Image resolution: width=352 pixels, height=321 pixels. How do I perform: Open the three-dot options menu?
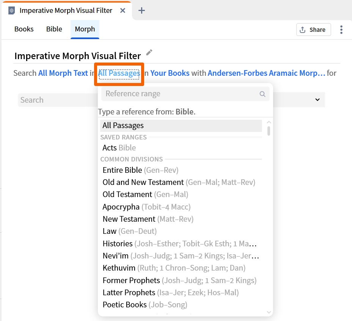click(x=341, y=30)
